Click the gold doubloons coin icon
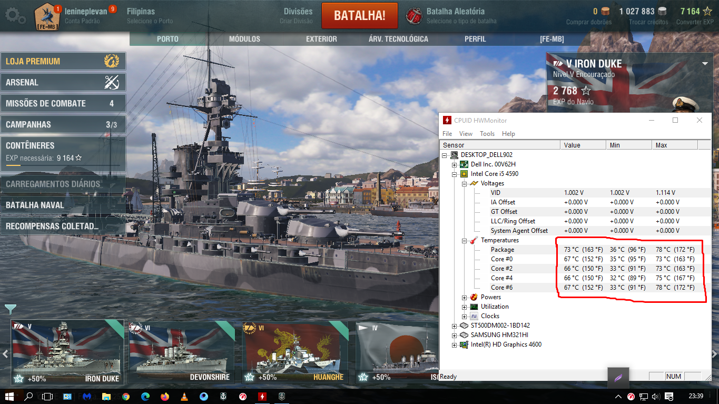Screen dimensions: 719x404 (x=606, y=11)
